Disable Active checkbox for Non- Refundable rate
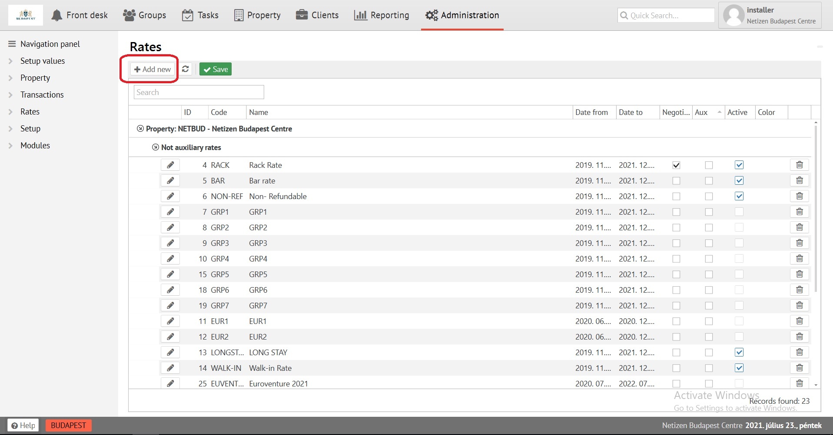The image size is (833, 435). point(739,196)
